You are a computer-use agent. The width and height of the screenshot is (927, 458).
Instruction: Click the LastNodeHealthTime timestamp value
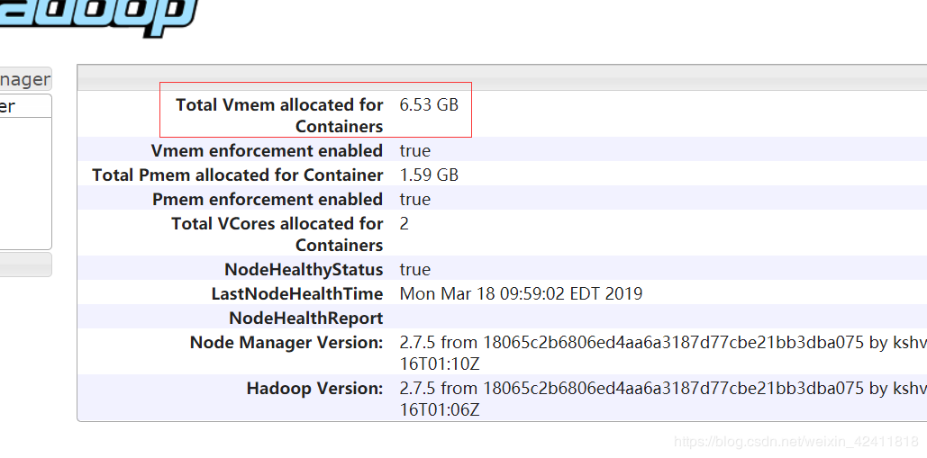coord(521,293)
